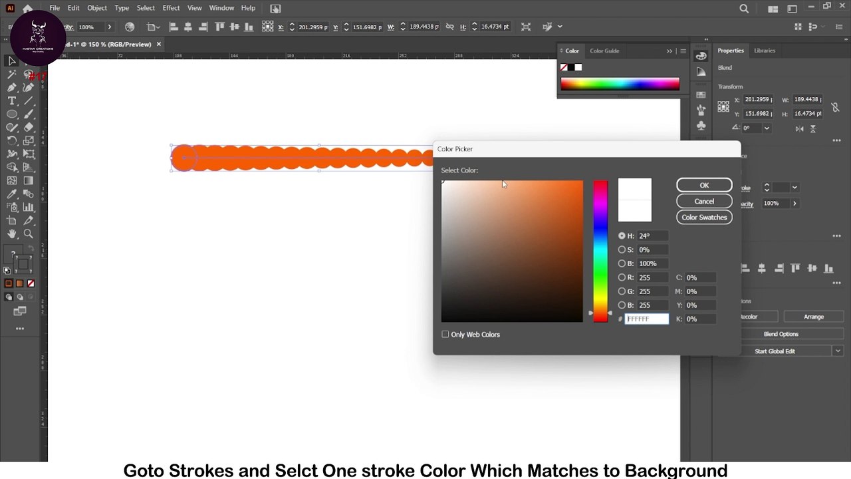Open the File menu
This screenshot has height=479, width=851.
(55, 8)
